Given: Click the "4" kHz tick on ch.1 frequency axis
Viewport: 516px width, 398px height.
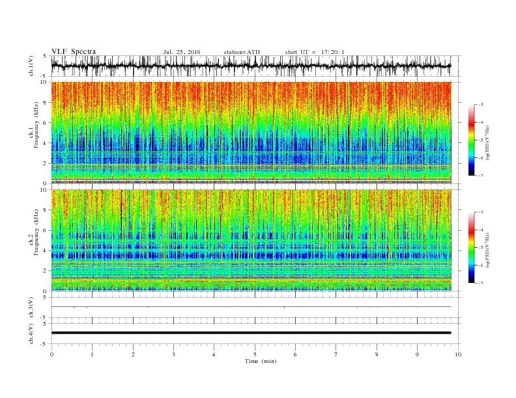Looking at the screenshot, I should [45, 143].
